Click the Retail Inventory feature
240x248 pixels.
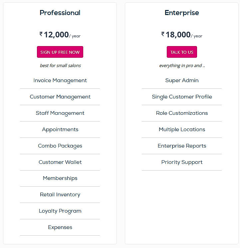(x=60, y=195)
